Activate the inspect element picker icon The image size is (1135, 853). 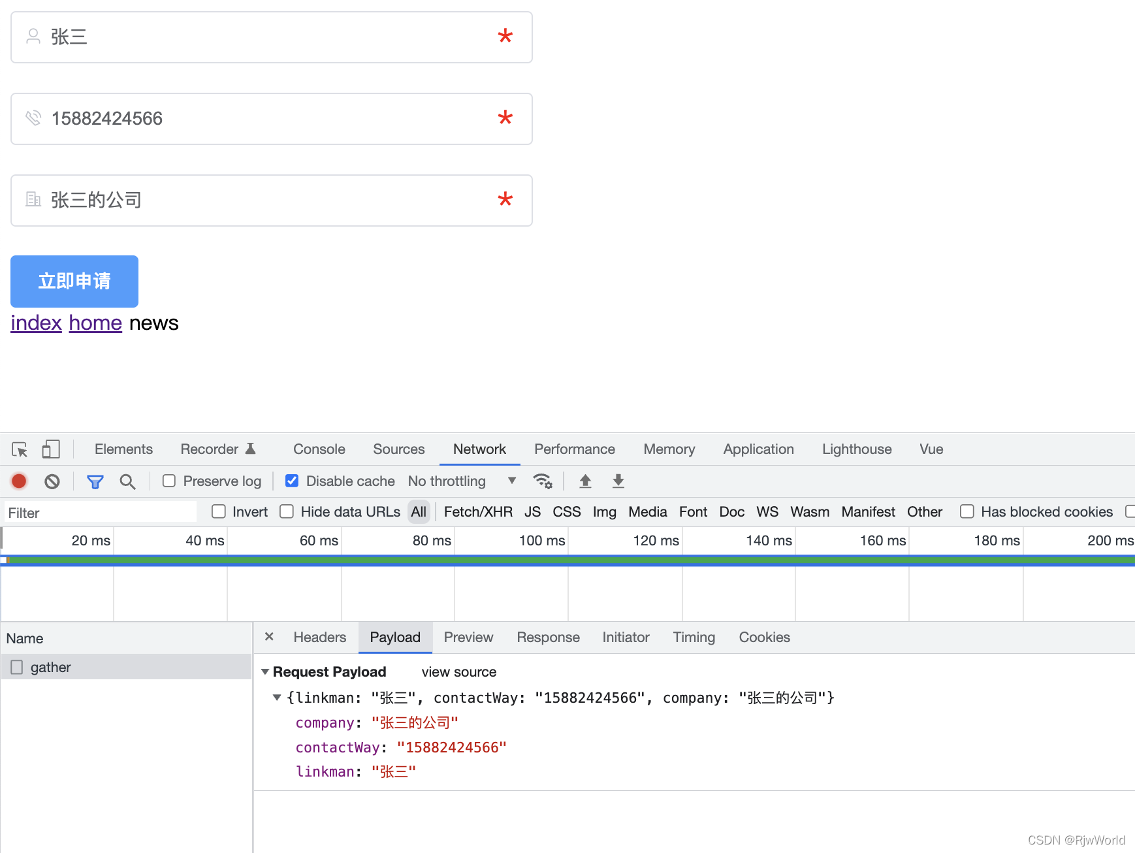[20, 449]
